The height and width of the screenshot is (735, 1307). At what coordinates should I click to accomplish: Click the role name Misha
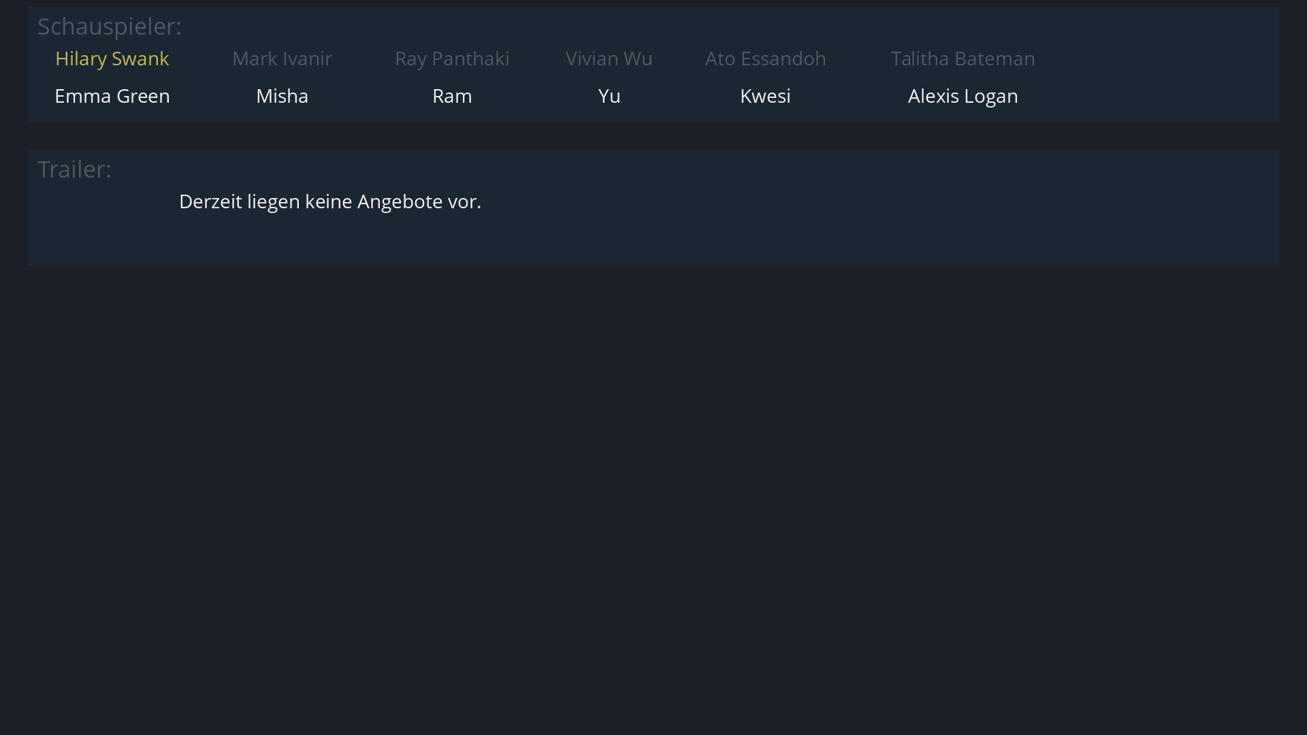(x=282, y=96)
